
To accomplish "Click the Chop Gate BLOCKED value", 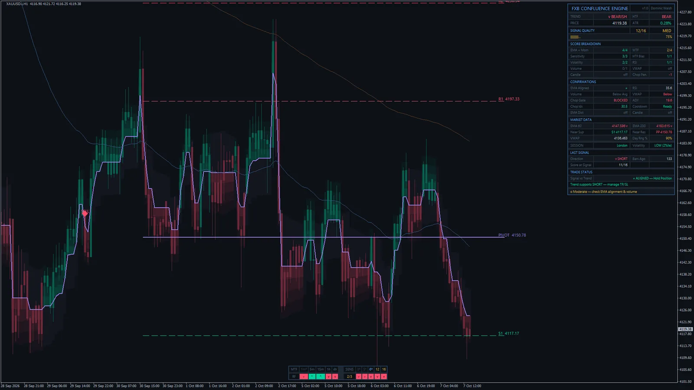I will [620, 101].
